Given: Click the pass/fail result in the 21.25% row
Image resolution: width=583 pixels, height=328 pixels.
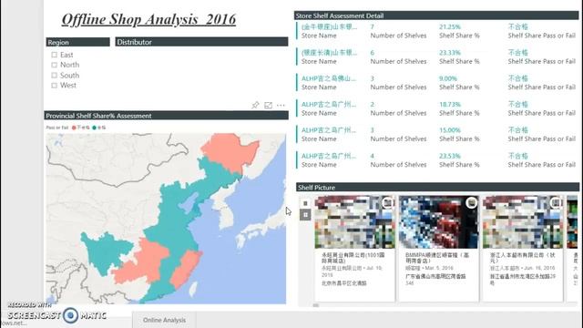Looking at the screenshot, I should coord(518,26).
